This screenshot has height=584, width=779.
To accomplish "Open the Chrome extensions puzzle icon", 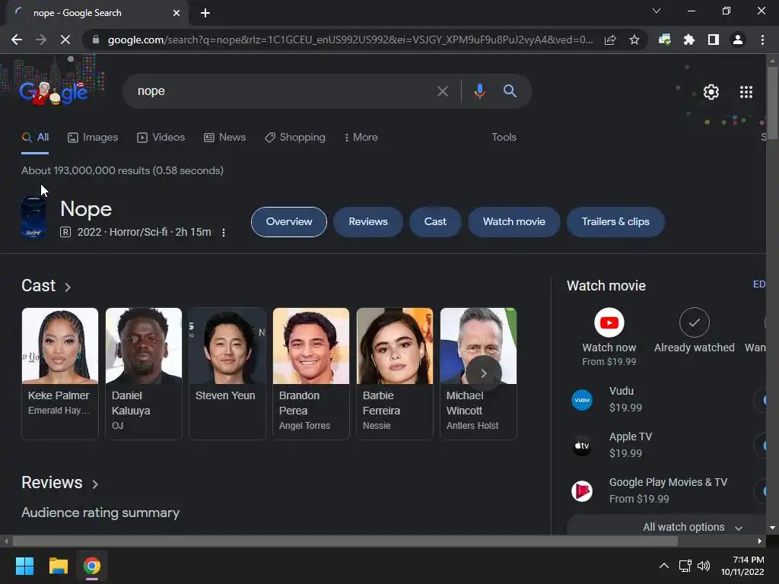I will [688, 40].
